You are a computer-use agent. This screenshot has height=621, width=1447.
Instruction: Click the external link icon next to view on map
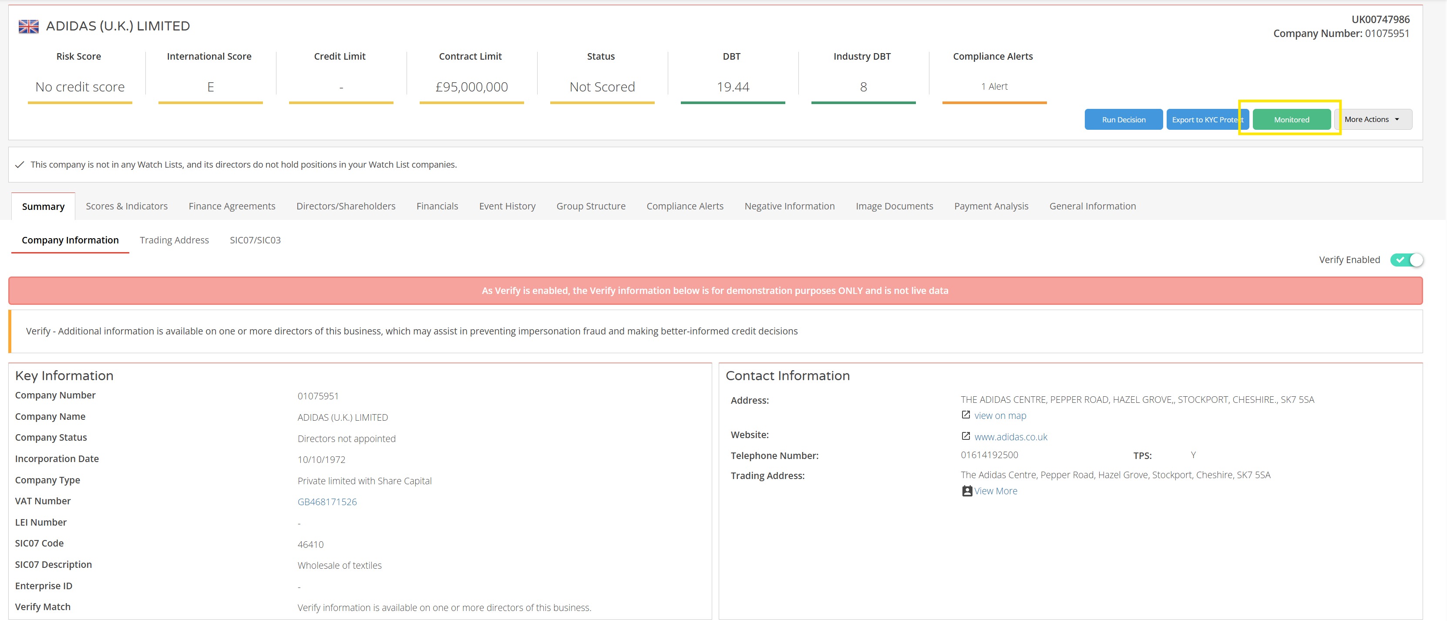966,415
